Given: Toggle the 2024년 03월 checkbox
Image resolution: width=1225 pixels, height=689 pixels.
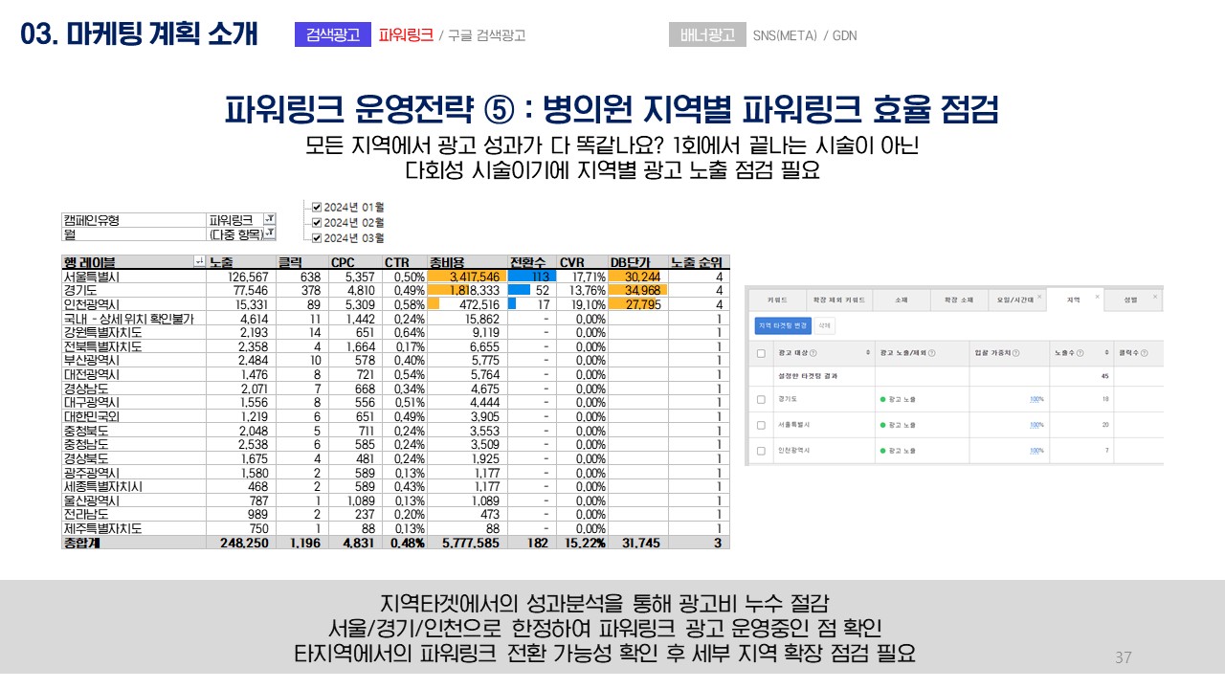Looking at the screenshot, I should click(x=317, y=237).
